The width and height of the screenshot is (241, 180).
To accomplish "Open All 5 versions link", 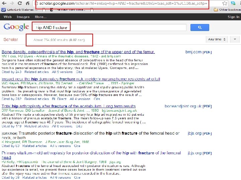I will click(60, 146).
